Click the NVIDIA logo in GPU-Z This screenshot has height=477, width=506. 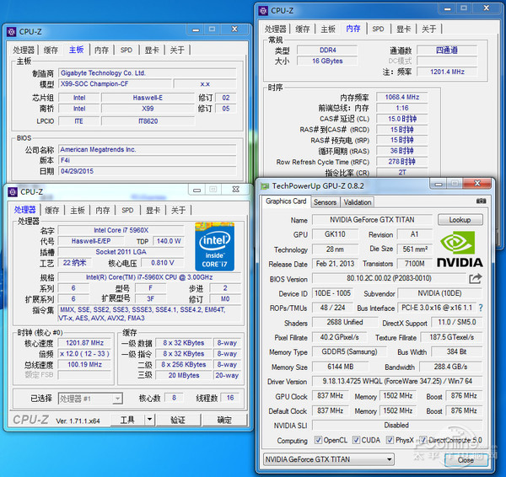pyautogui.click(x=460, y=249)
